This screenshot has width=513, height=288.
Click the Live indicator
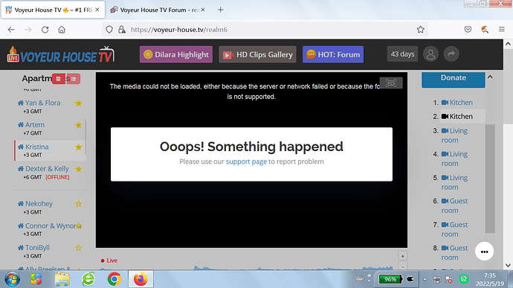[x=109, y=260]
